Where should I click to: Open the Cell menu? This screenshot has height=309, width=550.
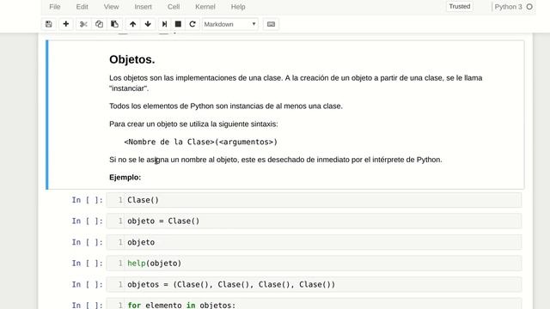click(x=174, y=7)
